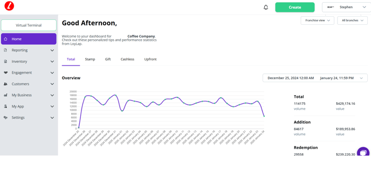Screen dimensions: 371x194
Task: Go to Home in sidebar
Action: 29,39
